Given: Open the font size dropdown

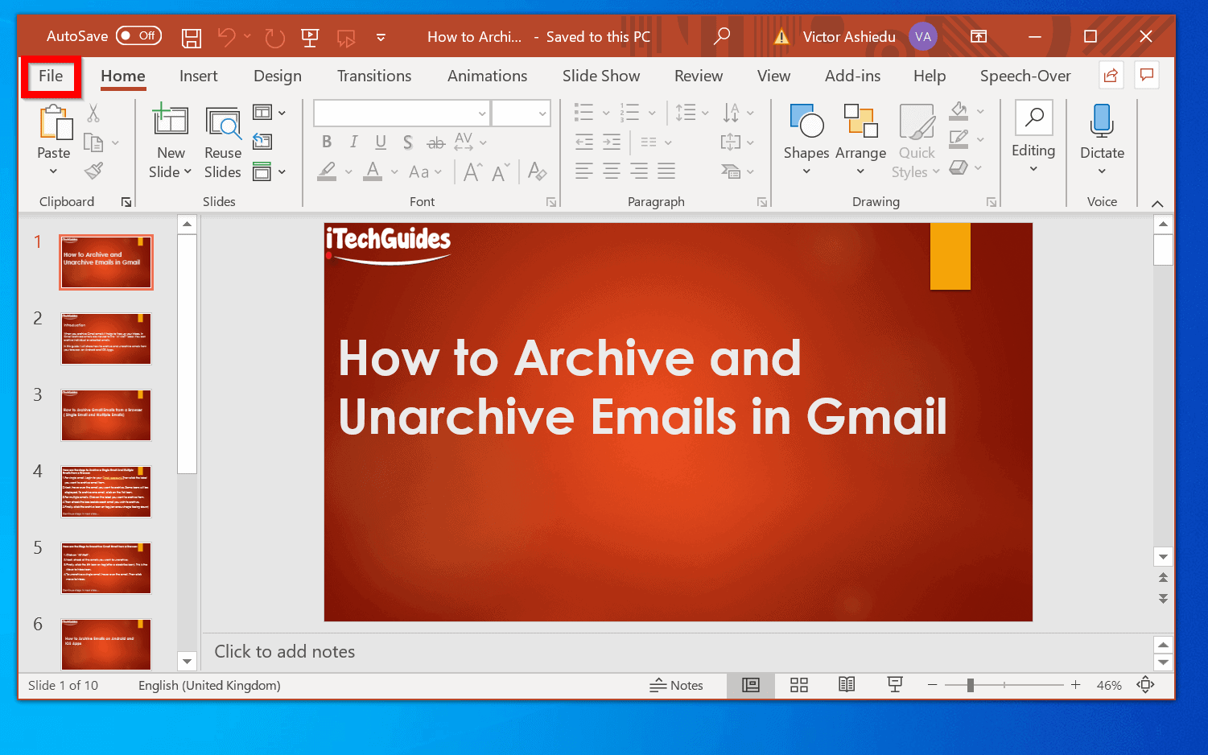Looking at the screenshot, I should 544,113.
